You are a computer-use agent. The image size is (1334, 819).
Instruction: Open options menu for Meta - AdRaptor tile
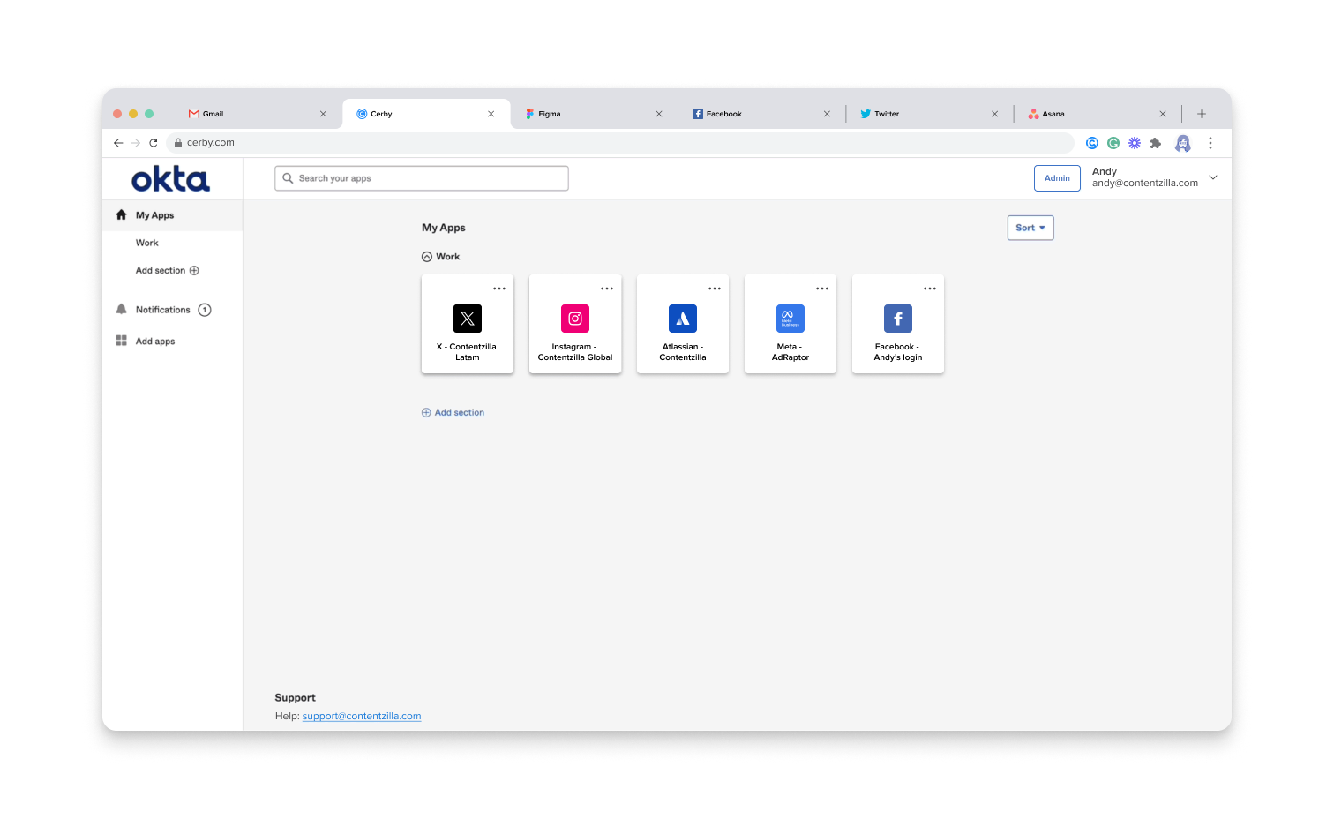point(822,289)
